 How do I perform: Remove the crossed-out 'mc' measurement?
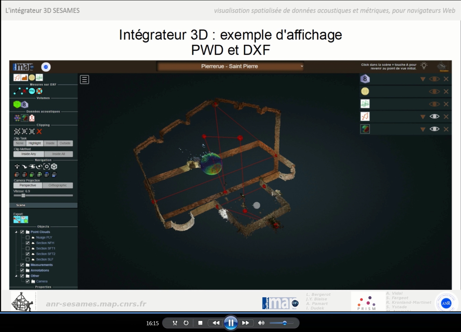click(x=39, y=91)
